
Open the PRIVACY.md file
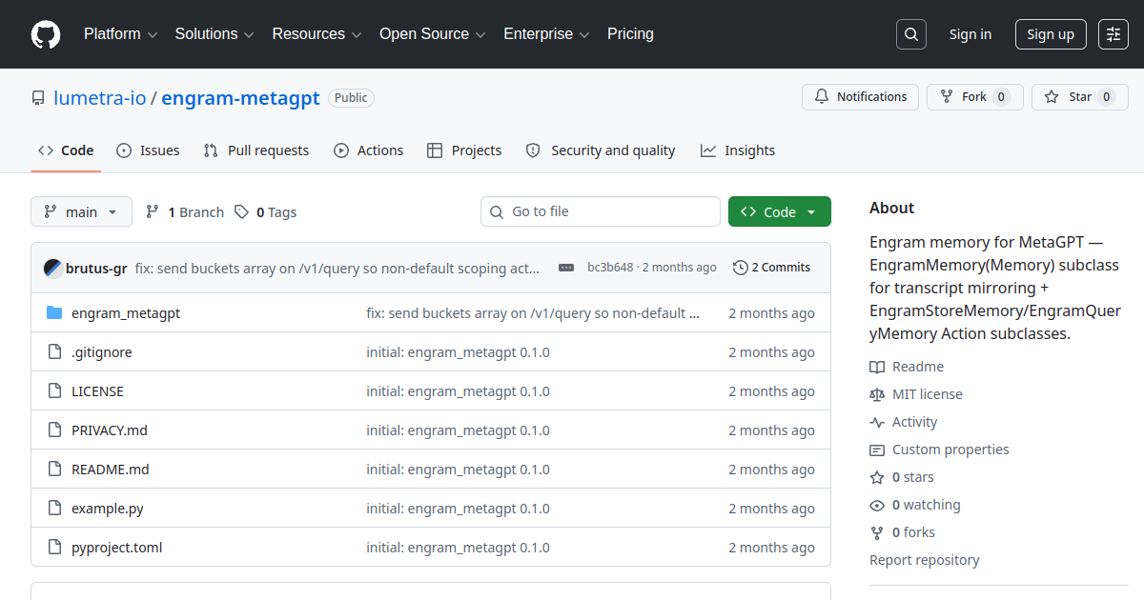(x=110, y=430)
